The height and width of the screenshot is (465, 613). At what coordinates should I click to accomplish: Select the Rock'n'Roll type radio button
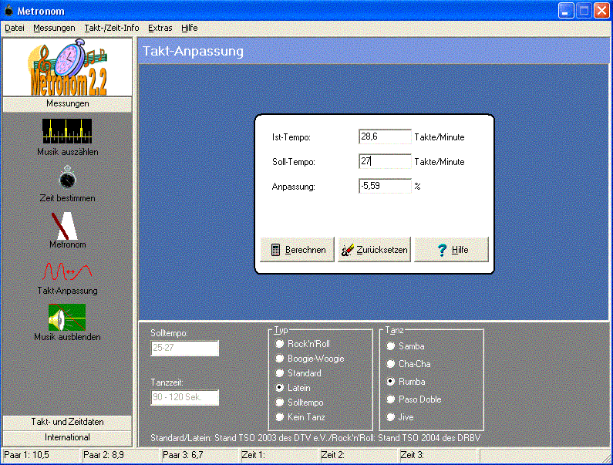click(280, 344)
